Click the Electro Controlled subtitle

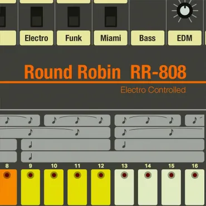153,90
